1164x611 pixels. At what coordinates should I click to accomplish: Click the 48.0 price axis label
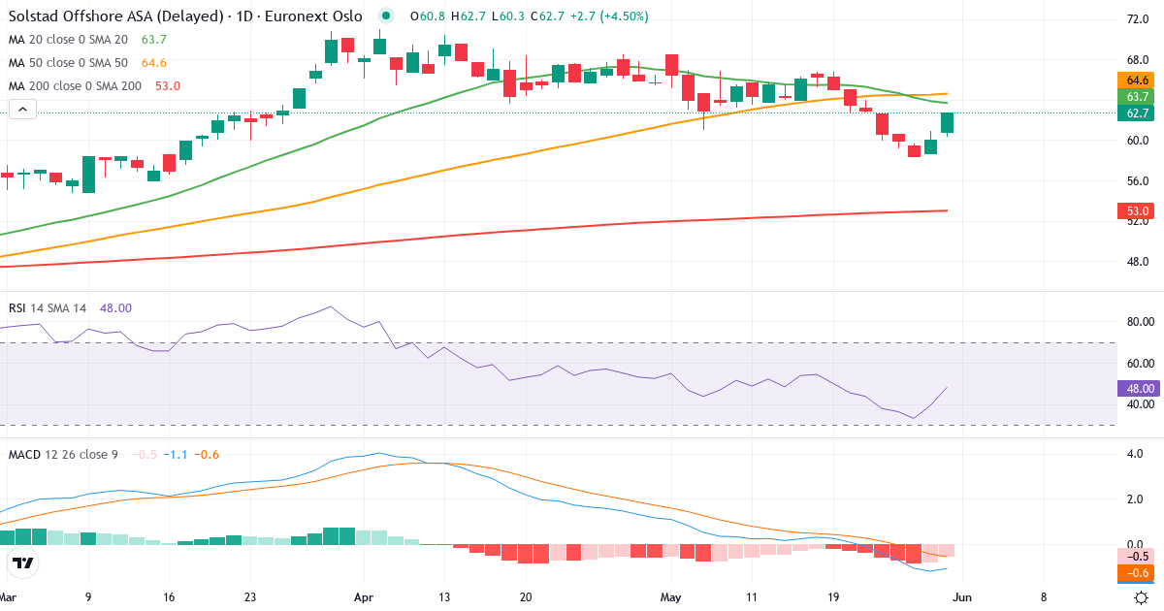tap(1138, 261)
